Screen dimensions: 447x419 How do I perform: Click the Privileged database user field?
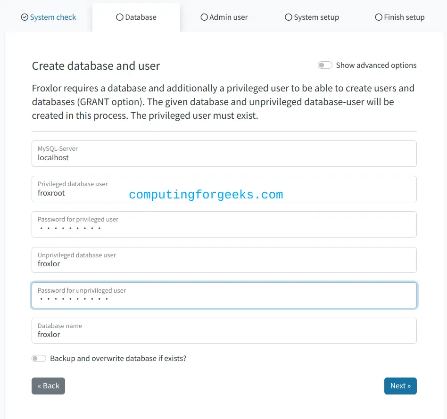tap(224, 189)
